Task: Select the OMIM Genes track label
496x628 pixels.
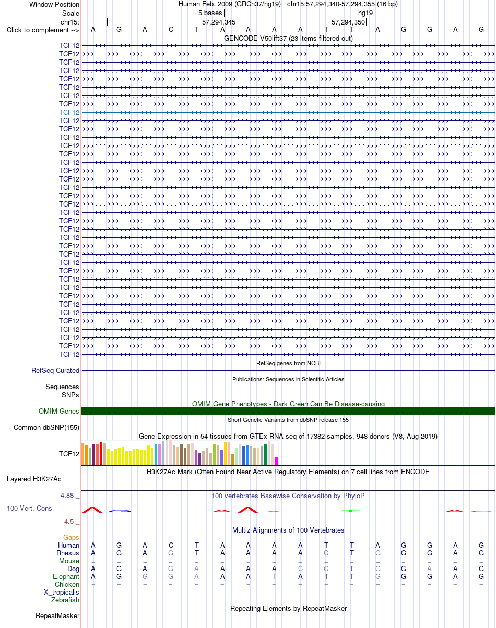Action: pos(59,411)
